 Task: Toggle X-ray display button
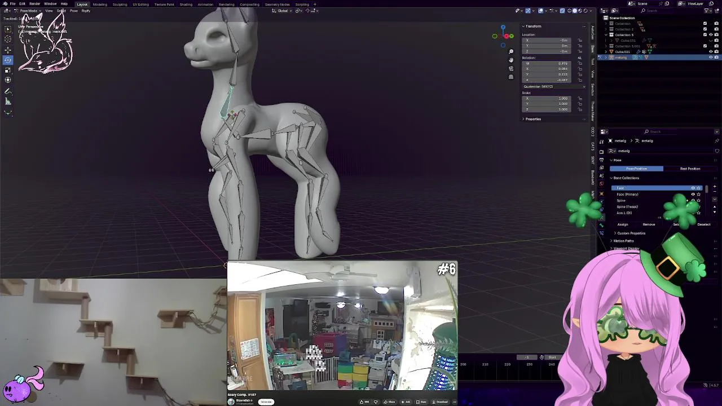pyautogui.click(x=562, y=11)
